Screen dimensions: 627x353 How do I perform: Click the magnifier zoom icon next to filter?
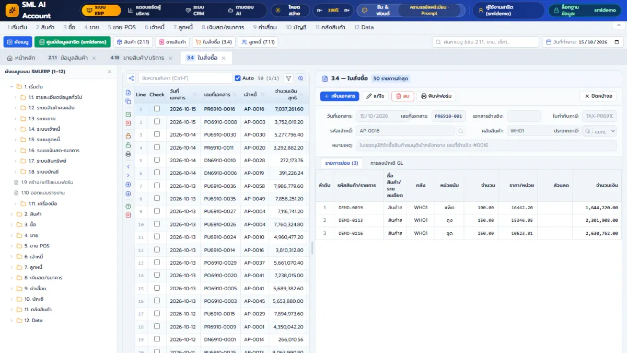[x=301, y=78]
